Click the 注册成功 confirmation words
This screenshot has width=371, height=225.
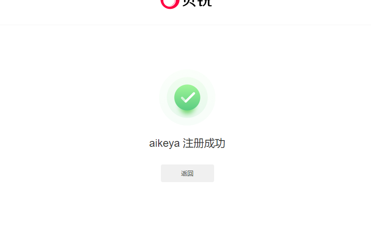(204, 143)
